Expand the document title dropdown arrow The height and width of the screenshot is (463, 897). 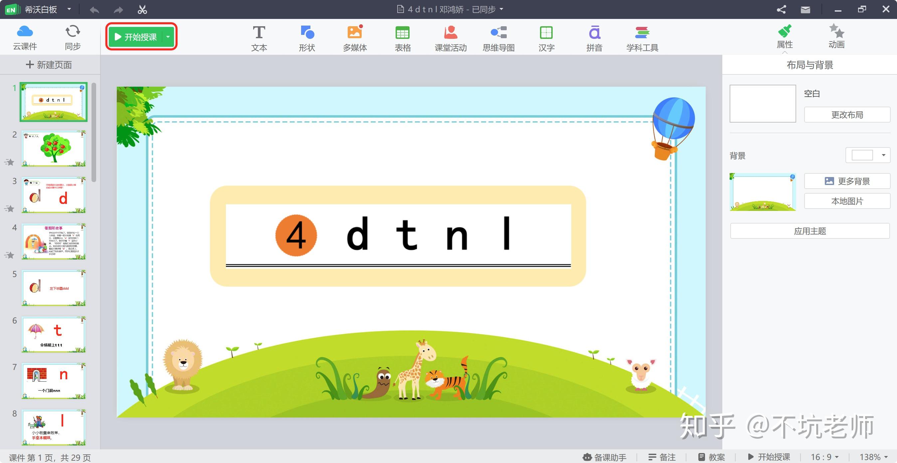[501, 9]
